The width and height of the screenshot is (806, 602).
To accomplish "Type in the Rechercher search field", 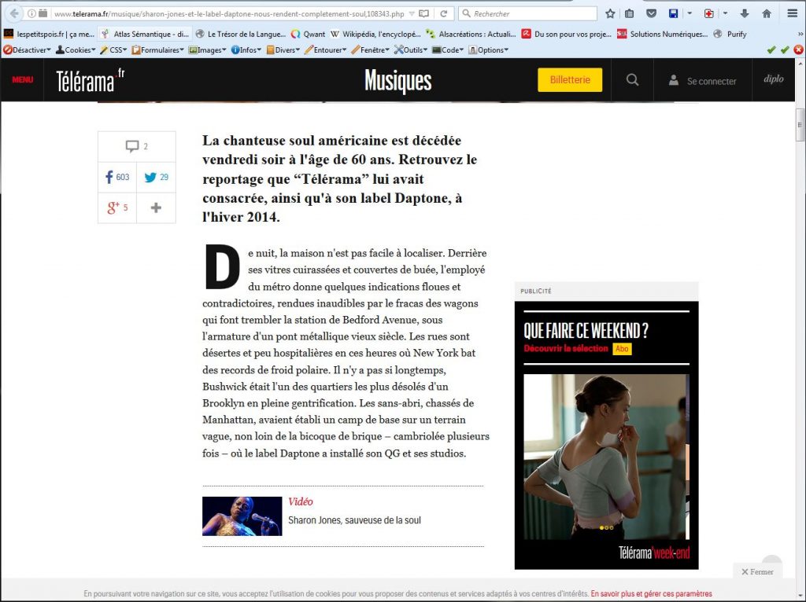I will pos(527,13).
